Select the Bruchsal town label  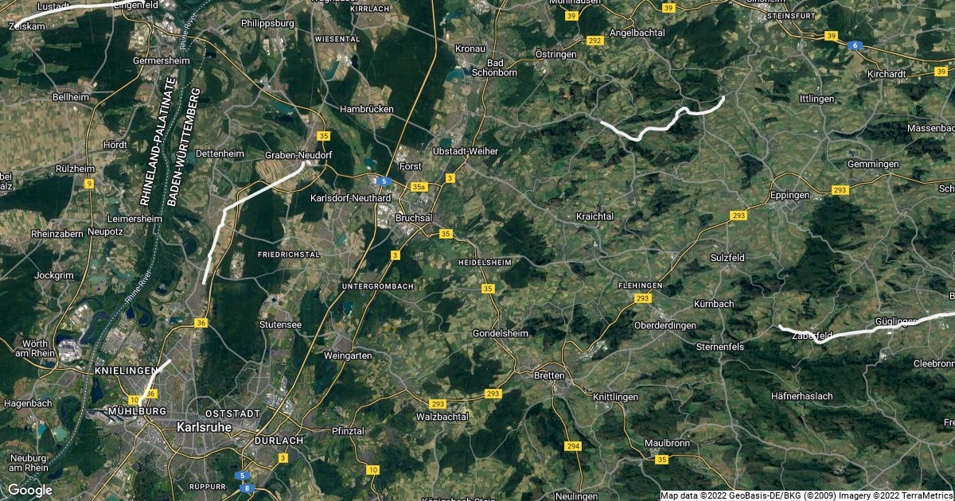[414, 217]
